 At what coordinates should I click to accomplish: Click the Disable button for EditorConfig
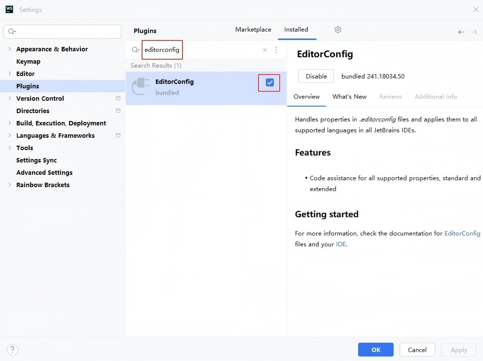coord(316,76)
